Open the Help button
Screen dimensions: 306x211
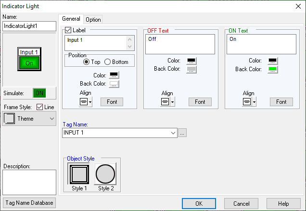tap(283, 204)
